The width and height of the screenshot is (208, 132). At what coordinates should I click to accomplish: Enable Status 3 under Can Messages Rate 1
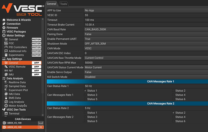pos(85,95)
